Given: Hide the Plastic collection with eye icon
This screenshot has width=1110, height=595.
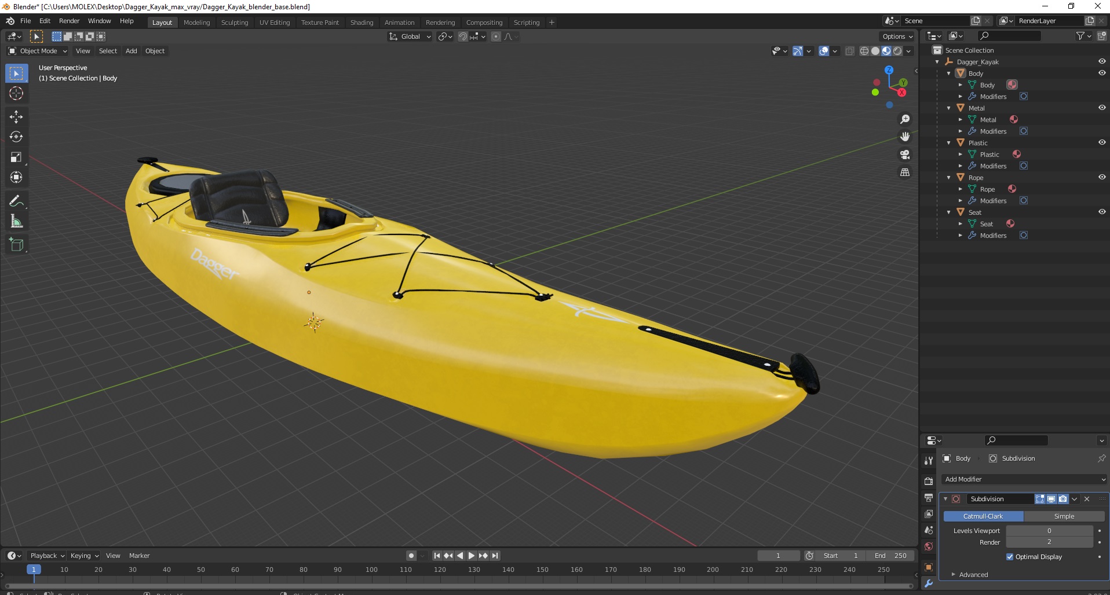Looking at the screenshot, I should click(1102, 142).
